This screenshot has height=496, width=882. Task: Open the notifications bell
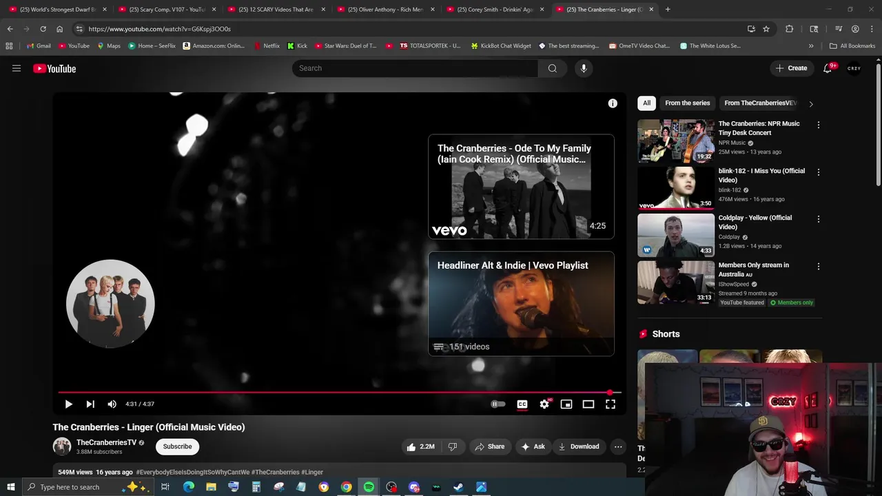click(x=828, y=68)
